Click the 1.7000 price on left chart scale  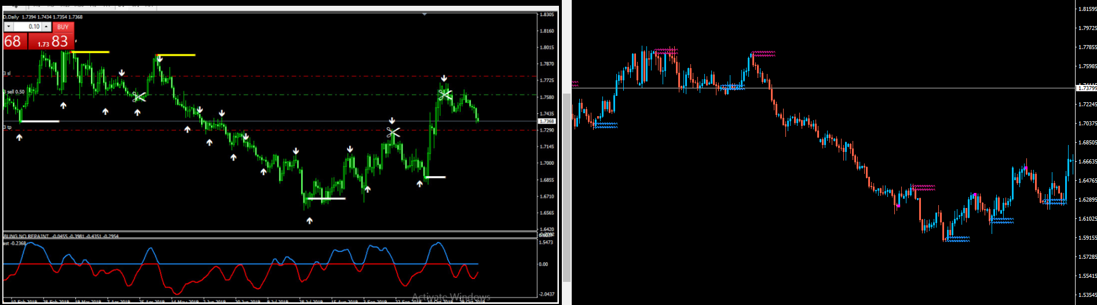[x=547, y=163]
